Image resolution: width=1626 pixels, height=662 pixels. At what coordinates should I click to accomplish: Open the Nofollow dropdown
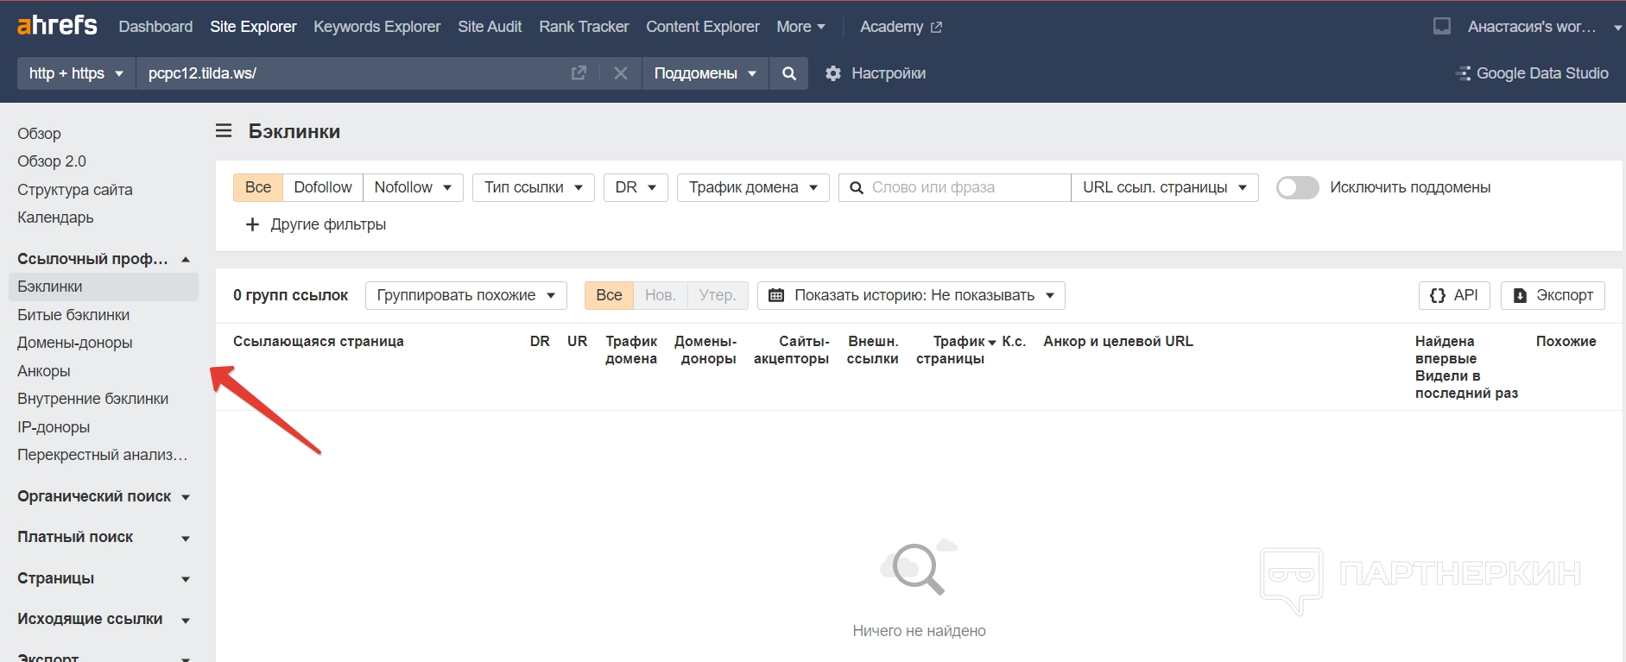coord(413,187)
